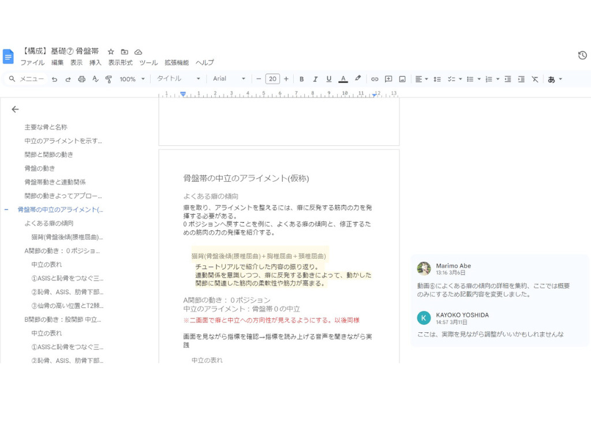Select the paint format roller tool
Viewport: 591px width, 443px height.
(x=109, y=79)
